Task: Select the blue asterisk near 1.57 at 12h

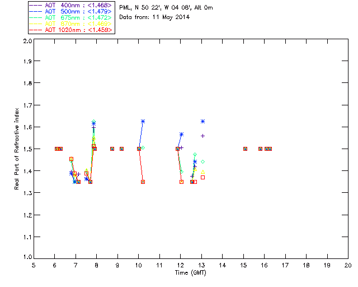Action: coord(181,135)
